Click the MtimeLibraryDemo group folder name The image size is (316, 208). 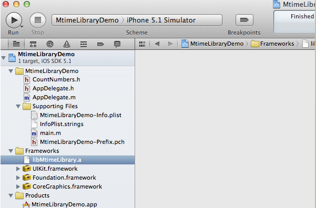pos(52,71)
